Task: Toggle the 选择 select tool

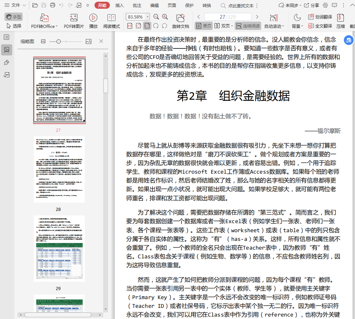Action: (14, 26)
